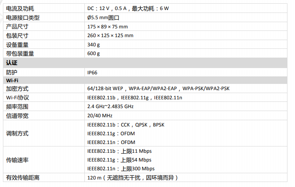Click the 设备重量 340 g value
This screenshot has height=187, width=295.
click(x=94, y=45)
